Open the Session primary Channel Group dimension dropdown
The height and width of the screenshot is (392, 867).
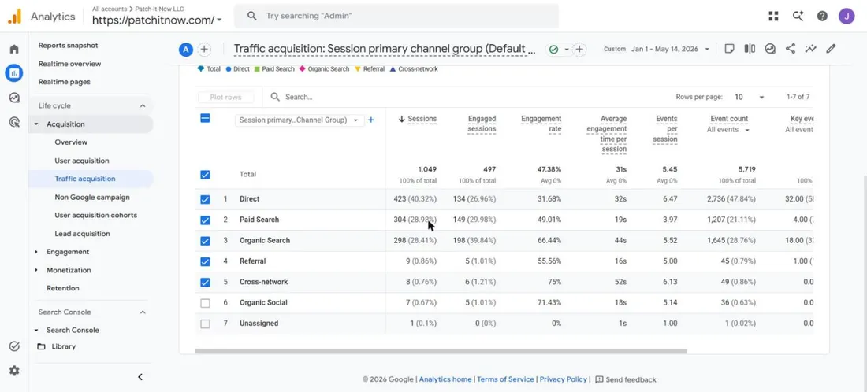coord(300,120)
